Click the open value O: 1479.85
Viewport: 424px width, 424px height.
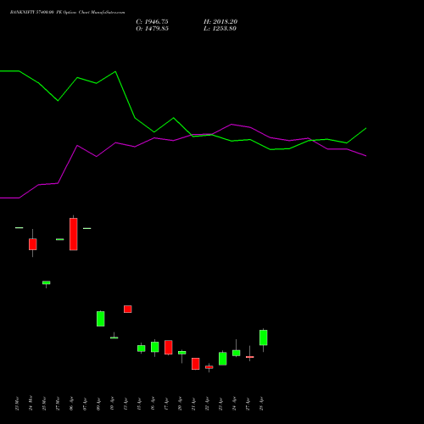(152, 29)
